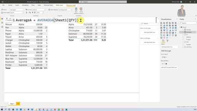Viewport: 197px width, 111px height.
Task: Click the measure Name input field
Action: 17,10
